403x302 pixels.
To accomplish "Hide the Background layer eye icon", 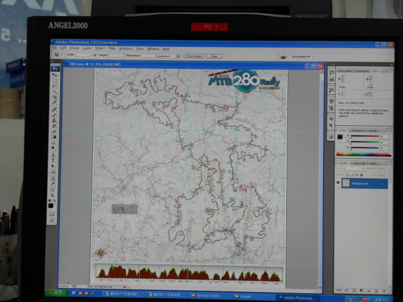I will 338,183.
